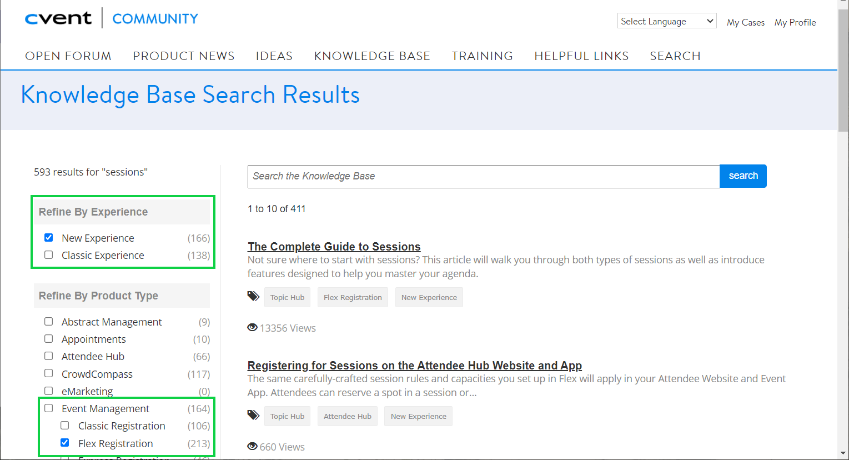Click the '660 Views' count
849x460 pixels.
click(282, 447)
